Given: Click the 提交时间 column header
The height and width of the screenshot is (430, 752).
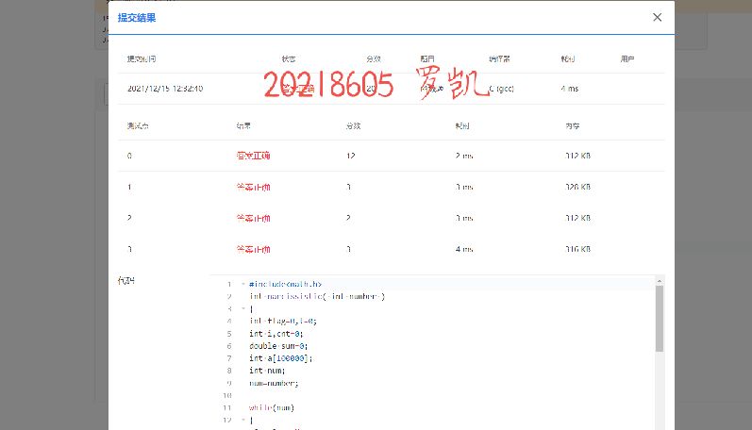Looking at the screenshot, I should pyautogui.click(x=142, y=59).
